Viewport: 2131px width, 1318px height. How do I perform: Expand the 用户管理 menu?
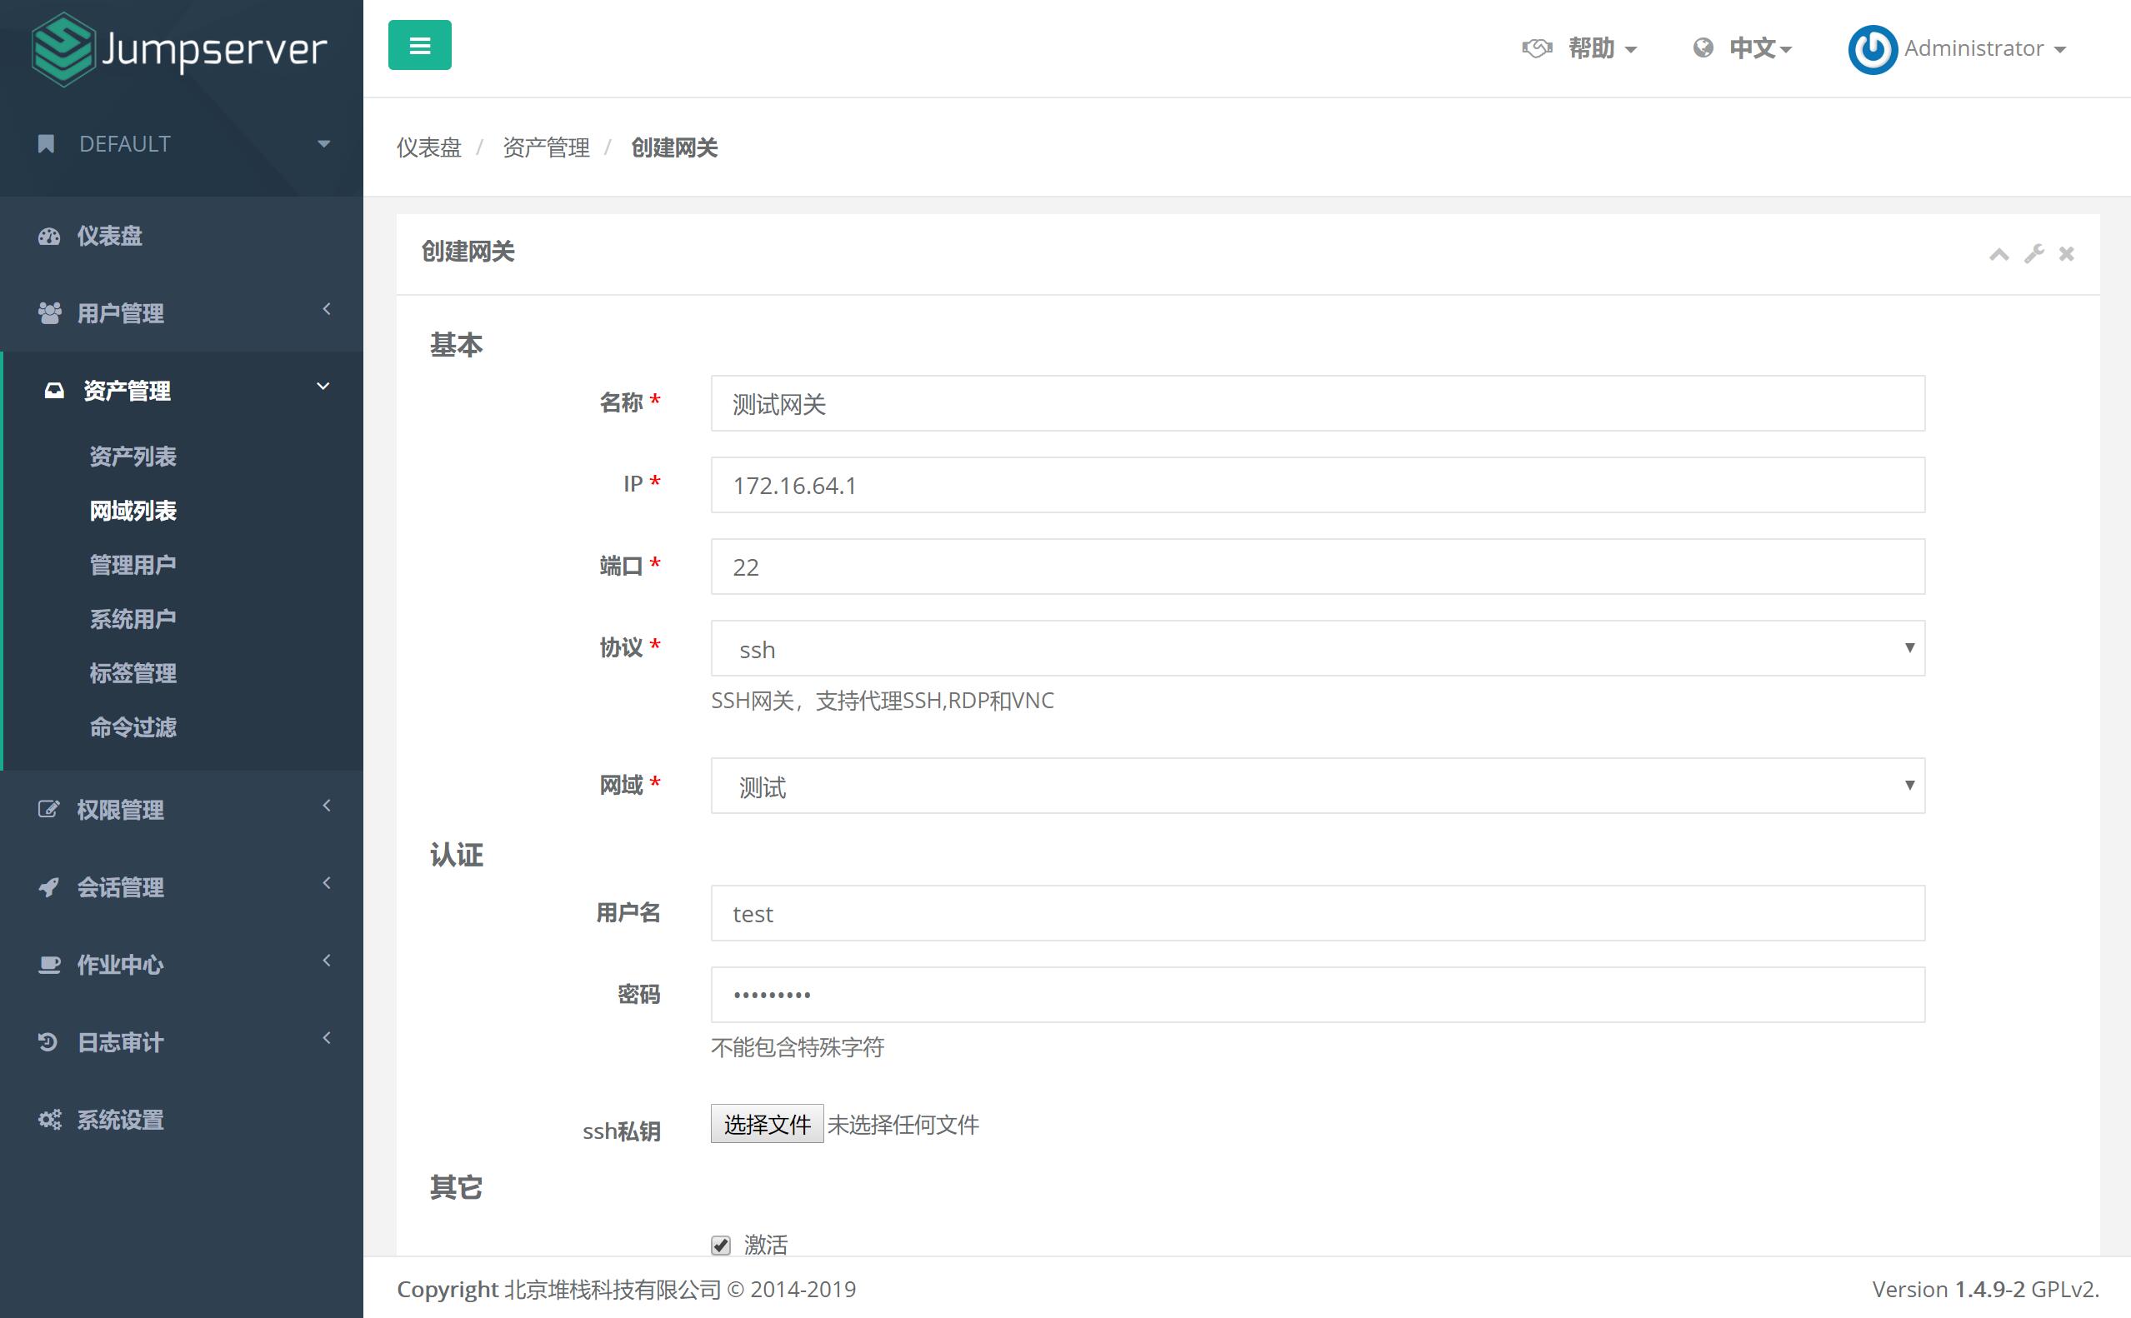(x=182, y=313)
